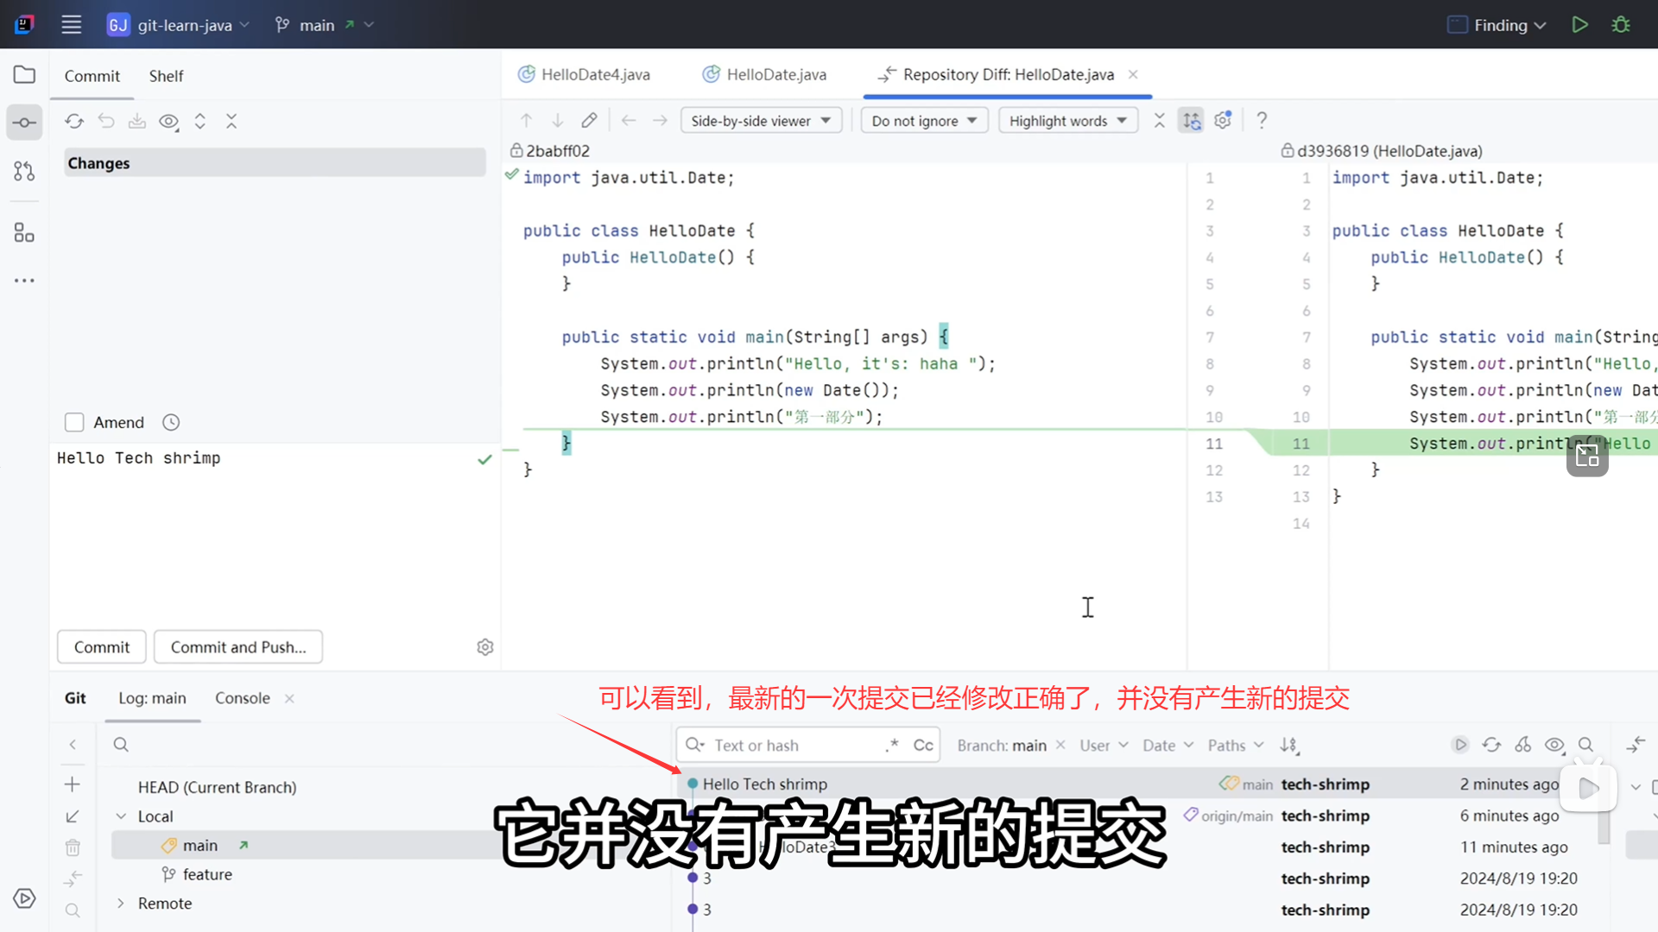Click the Refresh changes icon in Commit panel
This screenshot has width=1658, height=932.
point(74,121)
